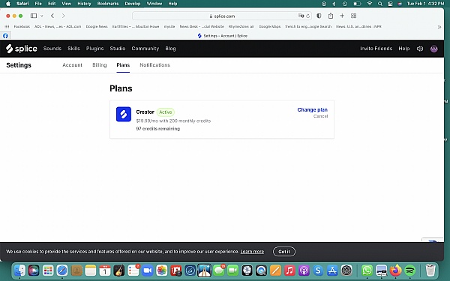
Task: Open the Bookmarks menu
Action: 108,4
